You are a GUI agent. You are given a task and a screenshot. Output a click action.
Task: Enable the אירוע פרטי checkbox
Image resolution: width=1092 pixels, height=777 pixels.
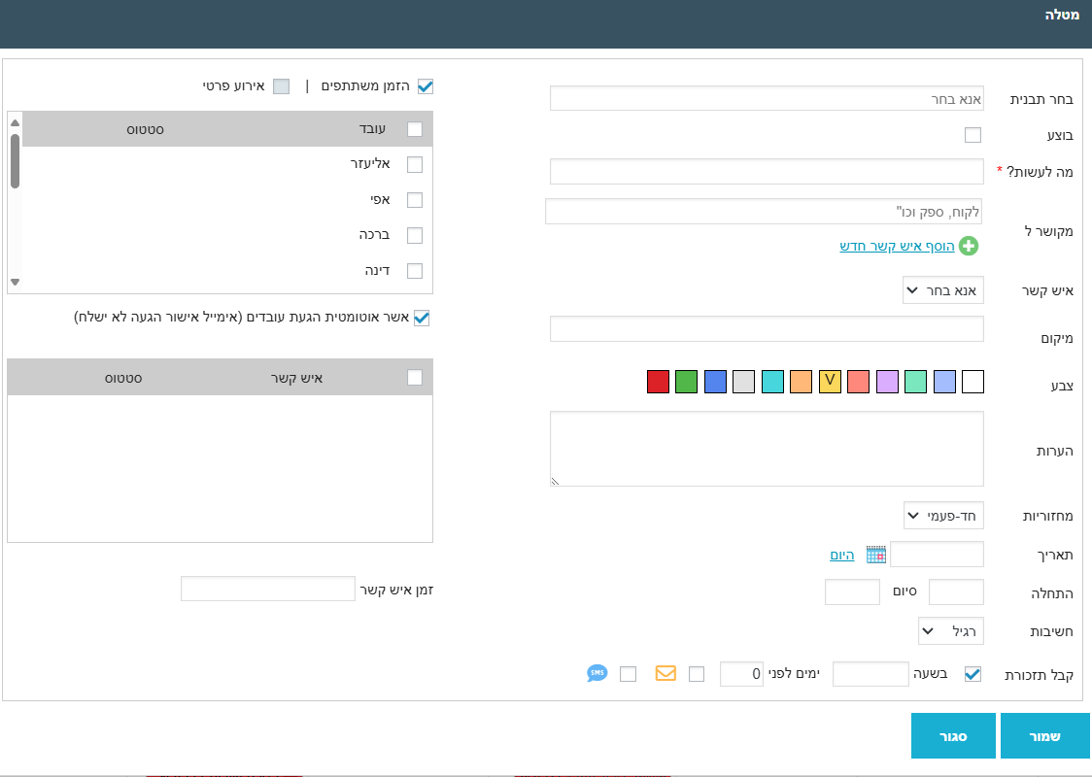click(x=281, y=86)
